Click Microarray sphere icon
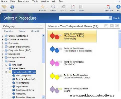The width and height of the screenshot is (121, 99). point(14,94)
